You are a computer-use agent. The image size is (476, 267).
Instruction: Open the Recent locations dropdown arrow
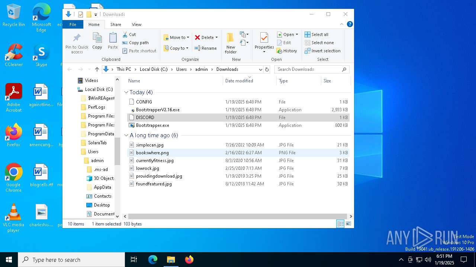89,69
